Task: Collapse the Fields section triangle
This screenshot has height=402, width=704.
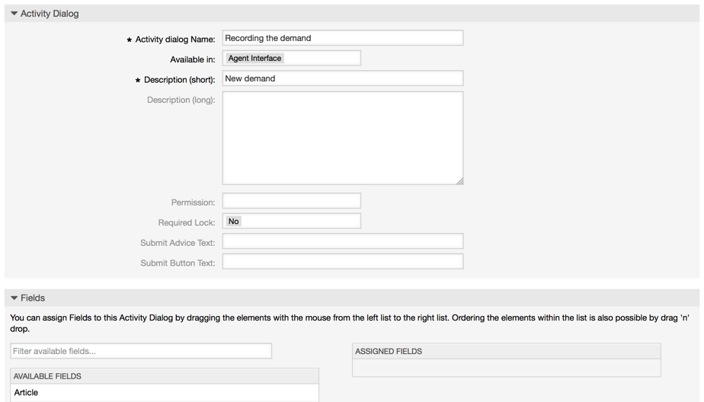Action: click(14, 298)
